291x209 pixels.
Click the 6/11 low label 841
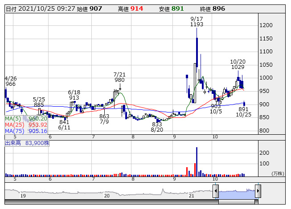pyautogui.click(x=64, y=122)
